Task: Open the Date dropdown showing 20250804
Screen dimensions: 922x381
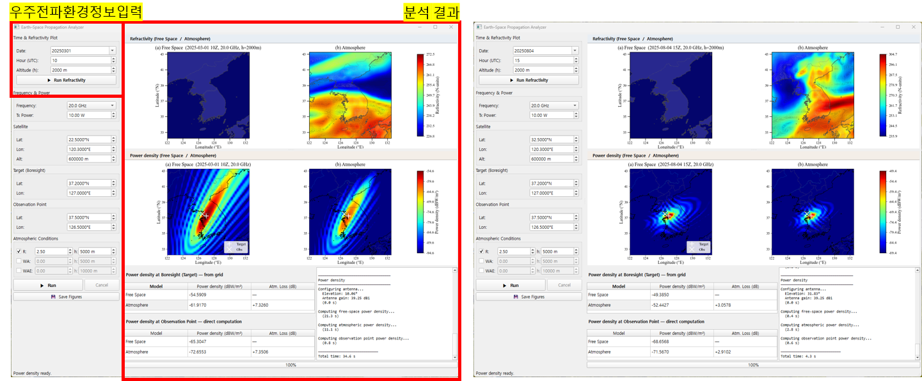Action: pyautogui.click(x=546, y=51)
